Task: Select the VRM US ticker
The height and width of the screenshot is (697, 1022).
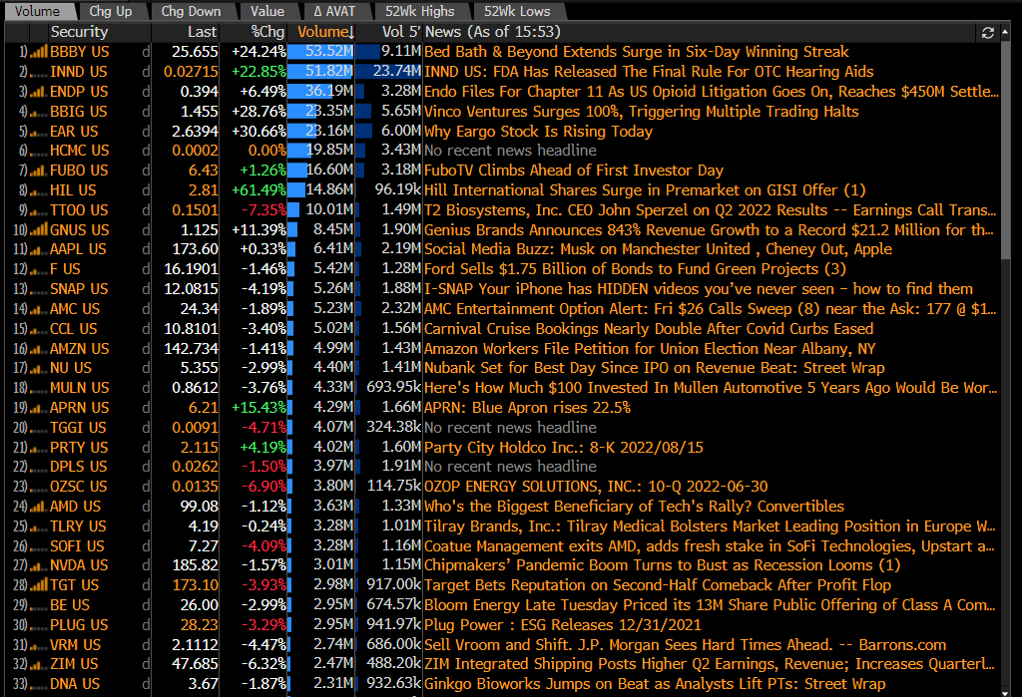Action: [x=75, y=645]
